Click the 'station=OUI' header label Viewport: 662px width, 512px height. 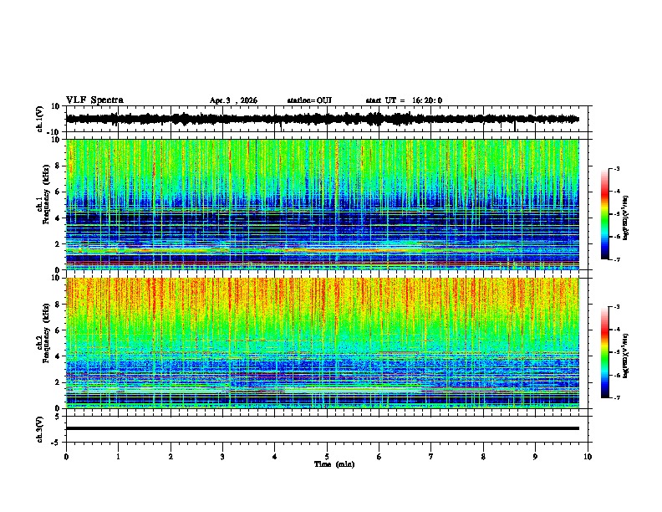[309, 100]
